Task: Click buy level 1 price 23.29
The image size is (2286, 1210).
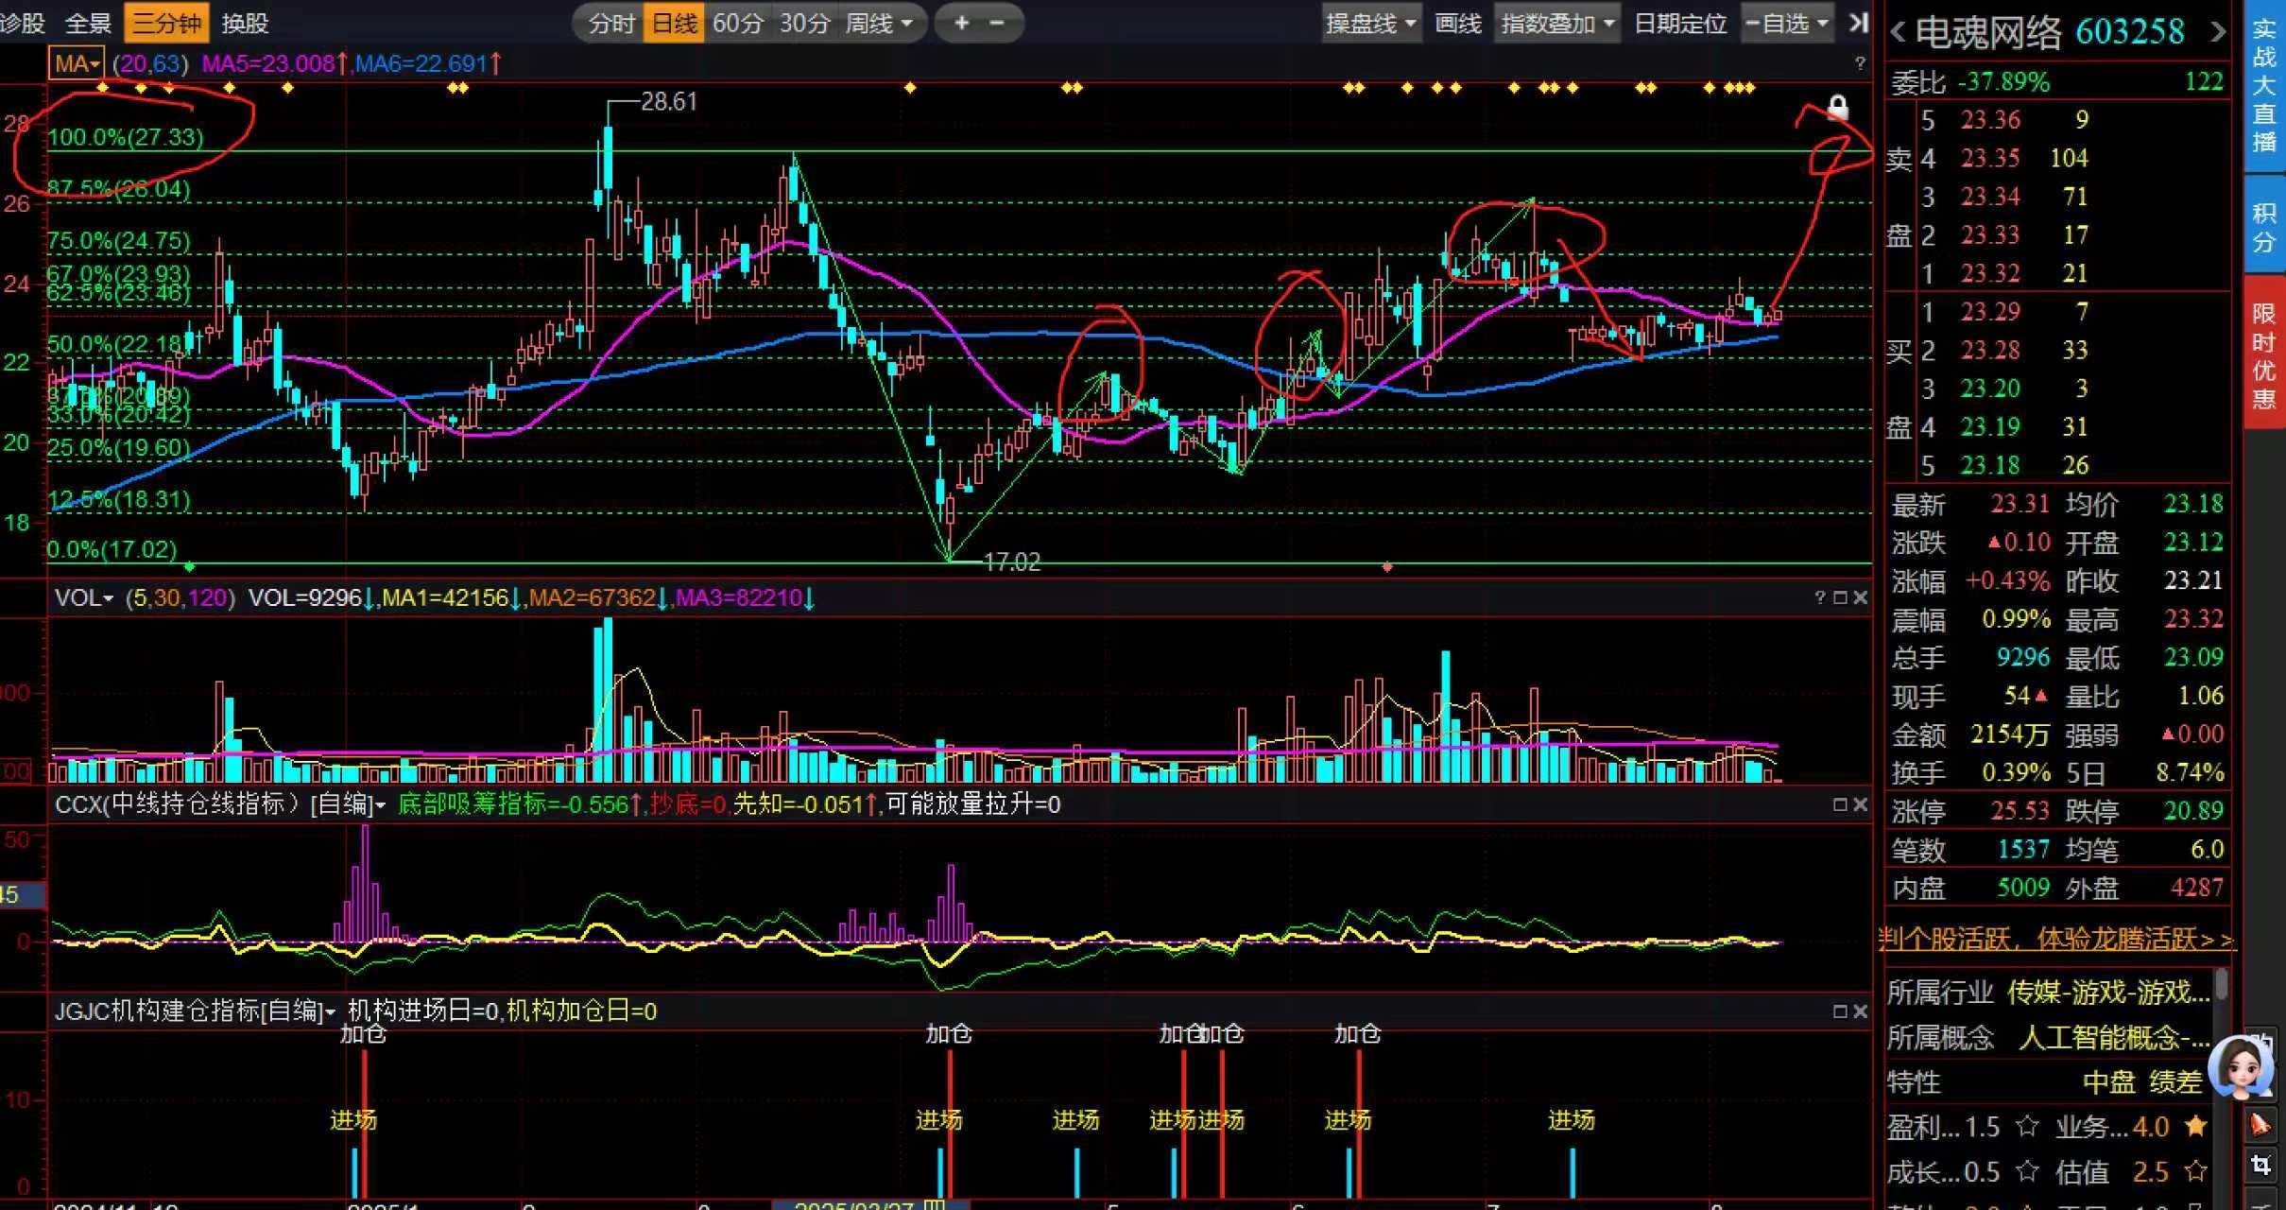Action: point(1990,311)
